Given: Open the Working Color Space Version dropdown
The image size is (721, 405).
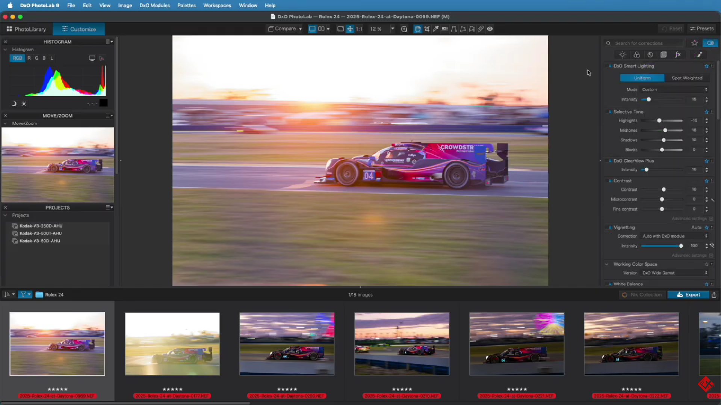Looking at the screenshot, I should click(x=674, y=273).
